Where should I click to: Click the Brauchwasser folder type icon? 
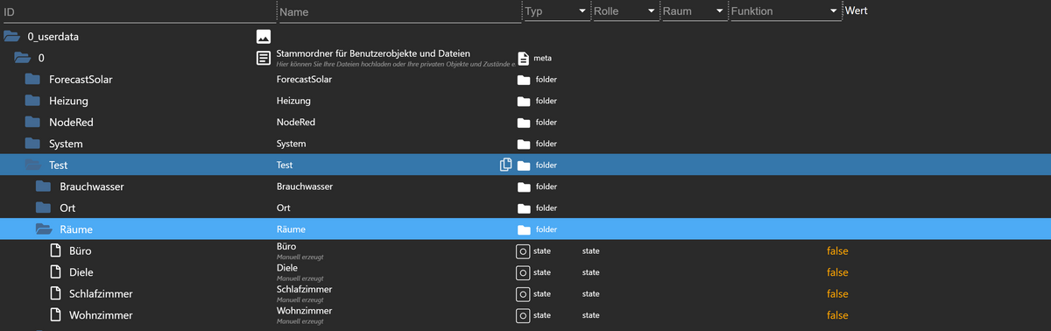[x=524, y=187]
